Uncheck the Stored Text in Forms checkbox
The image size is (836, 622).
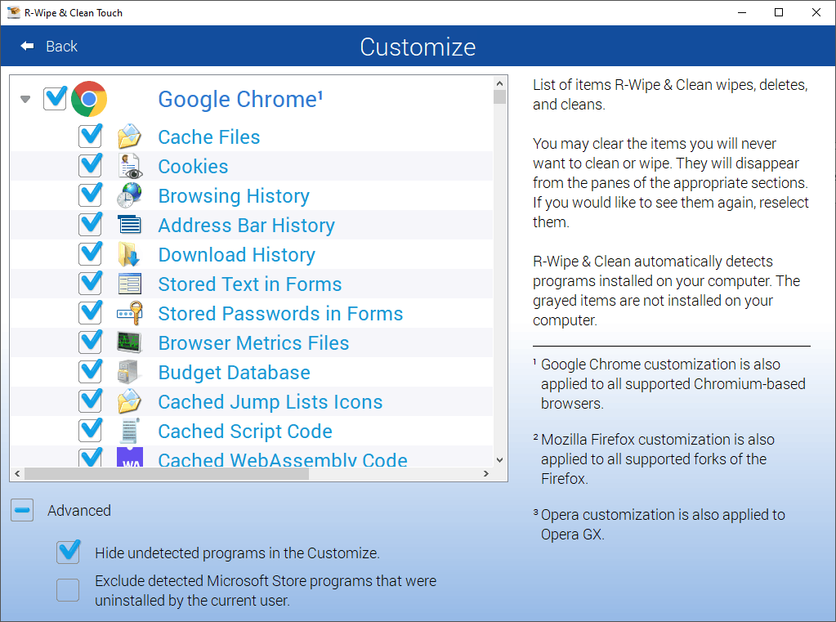pos(90,284)
